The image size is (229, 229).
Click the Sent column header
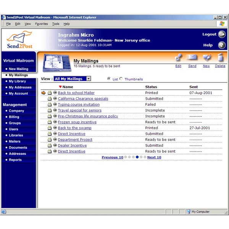[x=194, y=87]
